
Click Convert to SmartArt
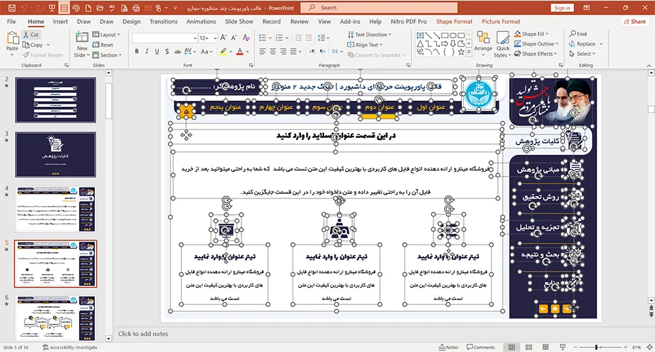[x=377, y=55]
